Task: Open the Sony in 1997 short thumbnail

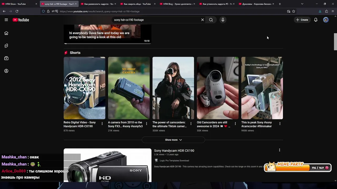Action: pyautogui.click(x=262, y=88)
